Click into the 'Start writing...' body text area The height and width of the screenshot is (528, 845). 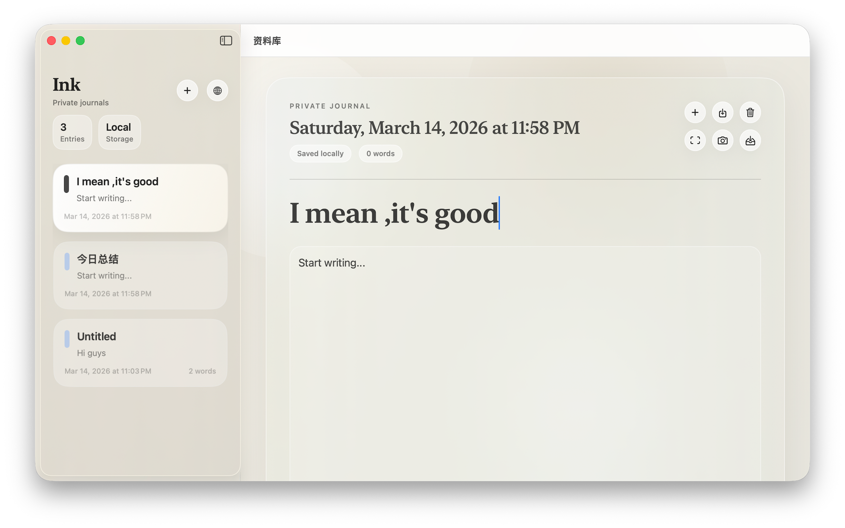[x=525, y=363]
